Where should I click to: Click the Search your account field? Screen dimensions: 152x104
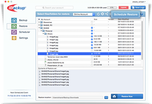[x=54, y=8]
